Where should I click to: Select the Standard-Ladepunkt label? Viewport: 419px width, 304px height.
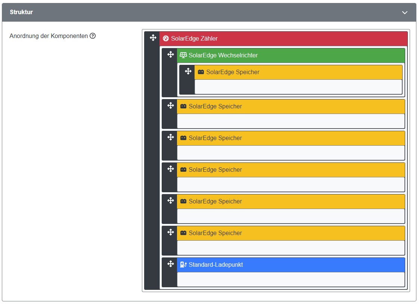tap(216, 265)
